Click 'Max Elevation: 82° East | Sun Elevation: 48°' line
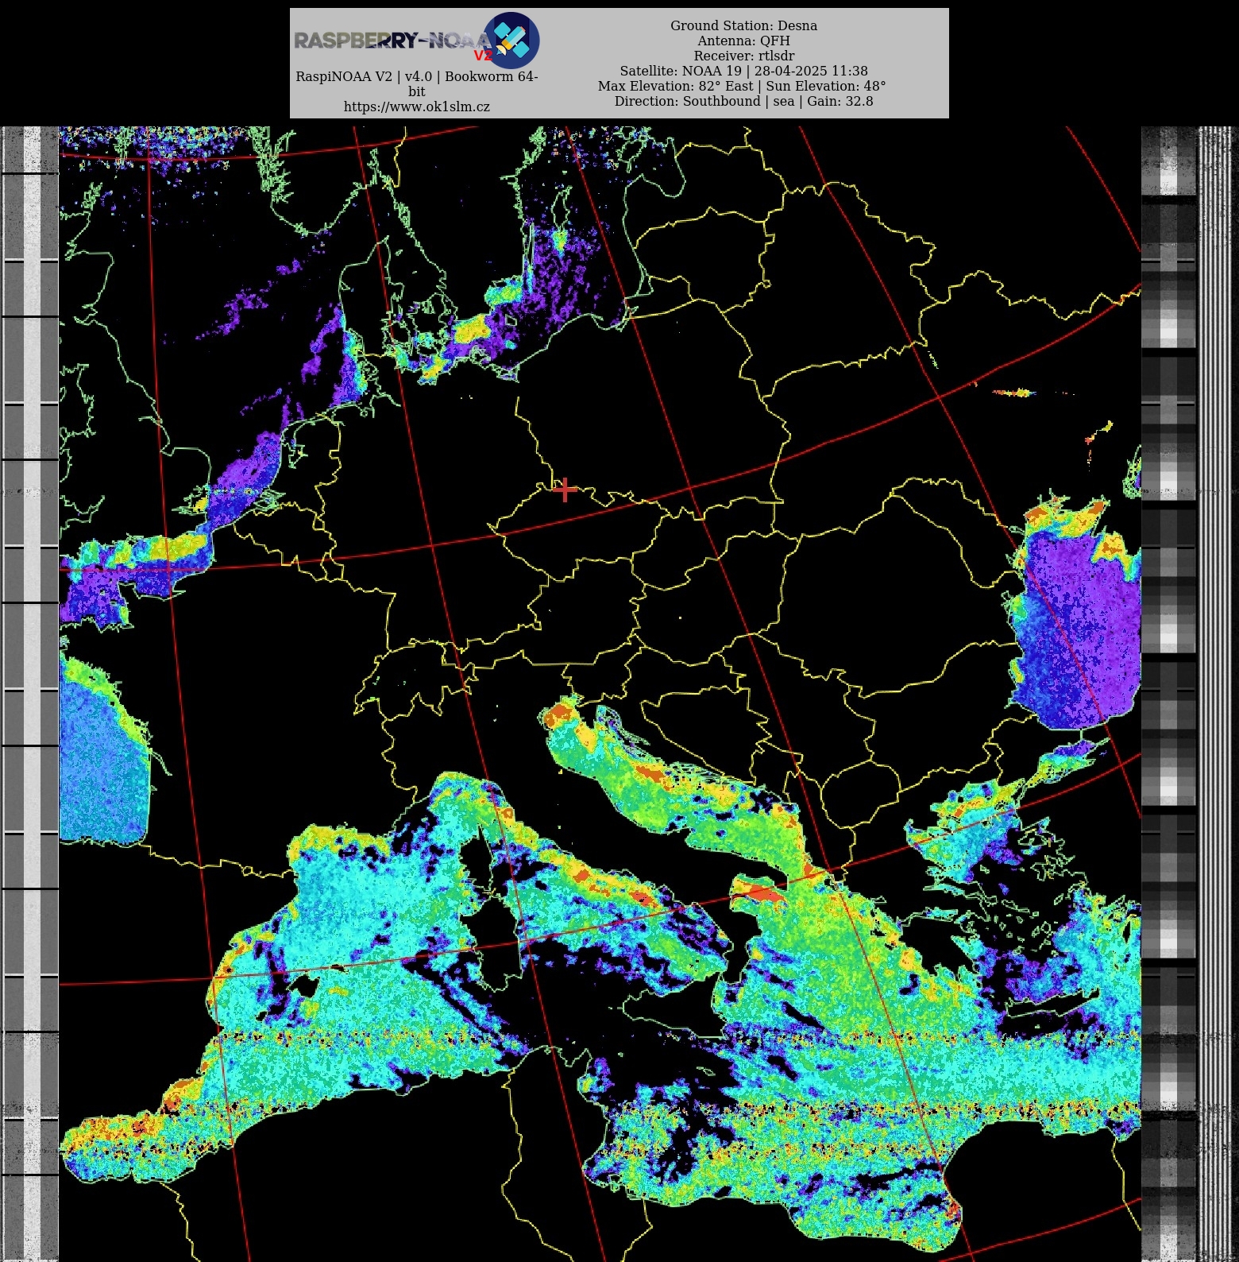The height and width of the screenshot is (1262, 1239). click(x=742, y=86)
